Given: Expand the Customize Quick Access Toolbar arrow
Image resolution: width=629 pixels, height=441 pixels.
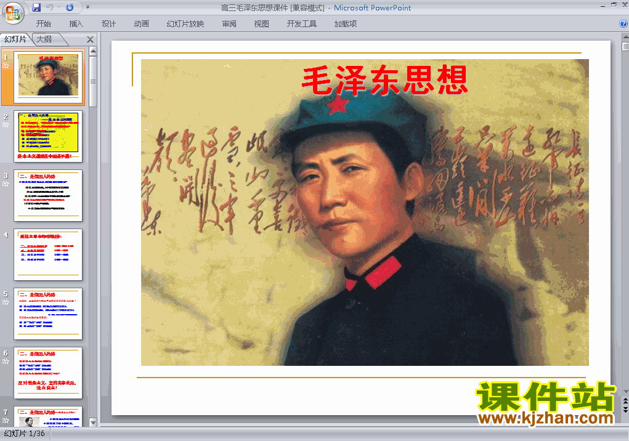Looking at the screenshot, I should click(x=87, y=7).
